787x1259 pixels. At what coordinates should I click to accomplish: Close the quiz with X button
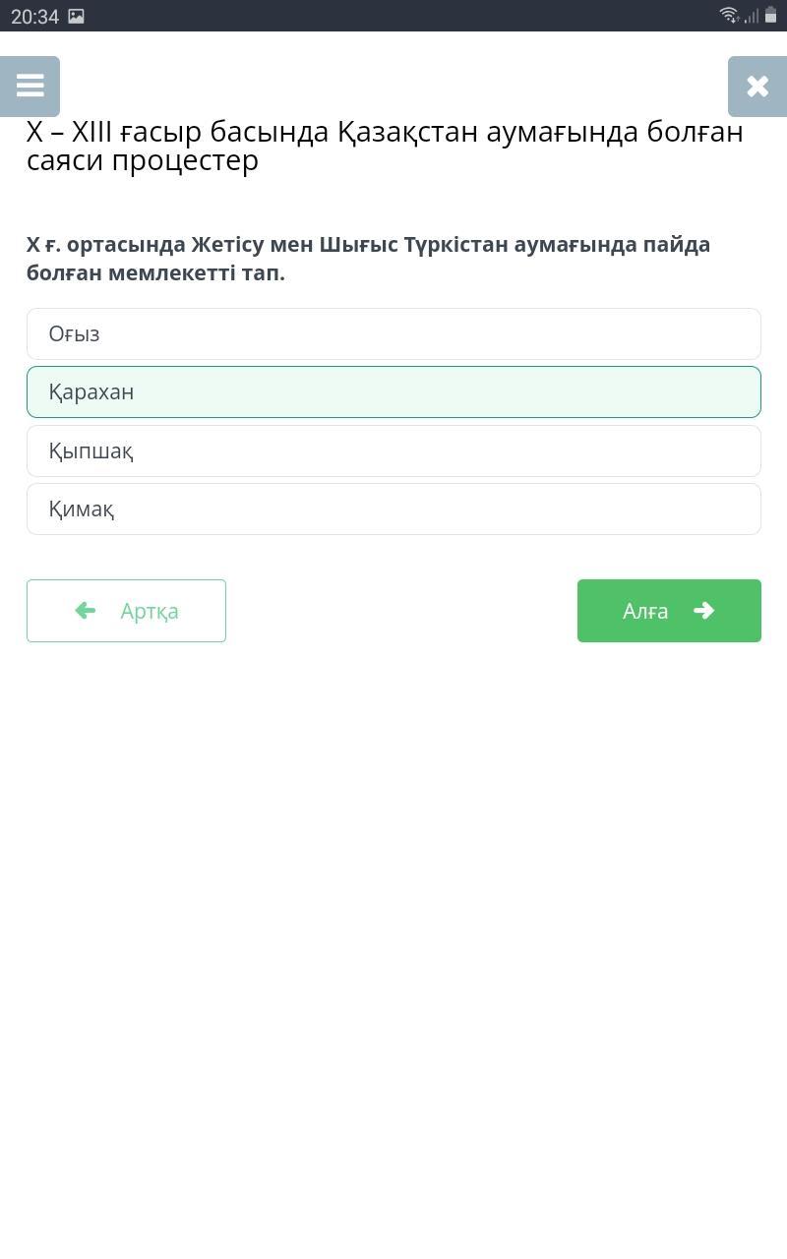pyautogui.click(x=757, y=87)
